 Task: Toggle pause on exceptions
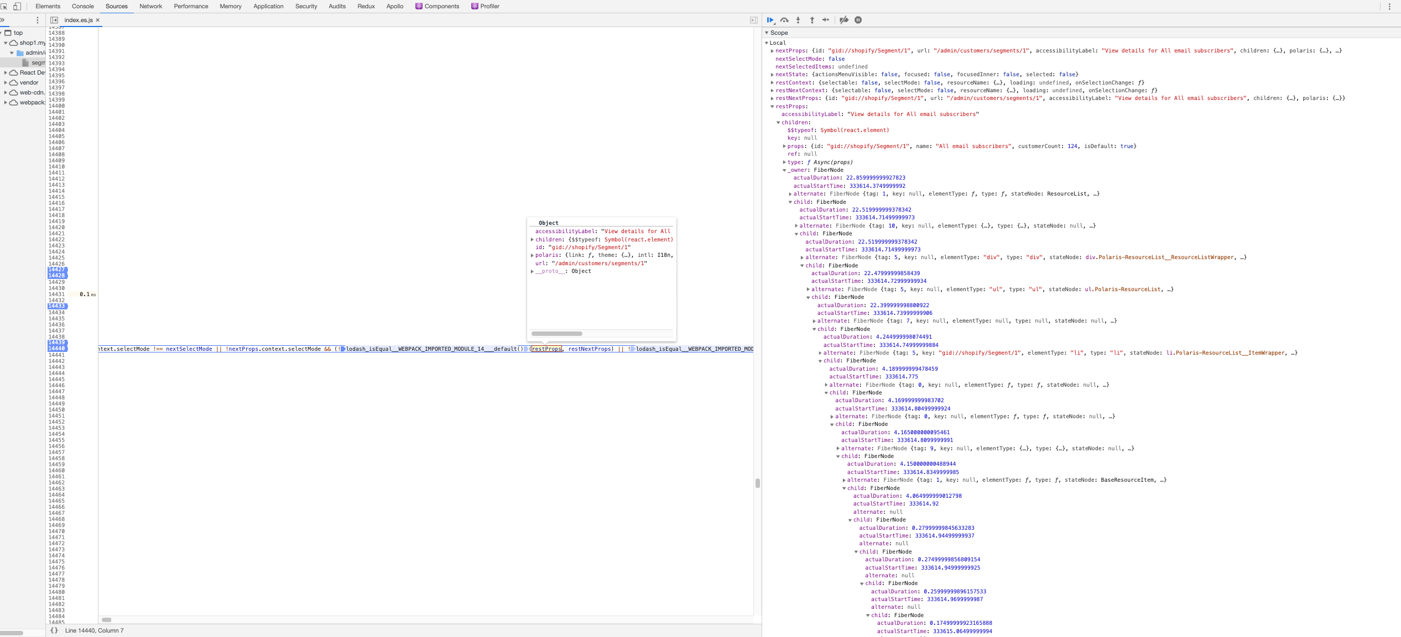coord(858,20)
